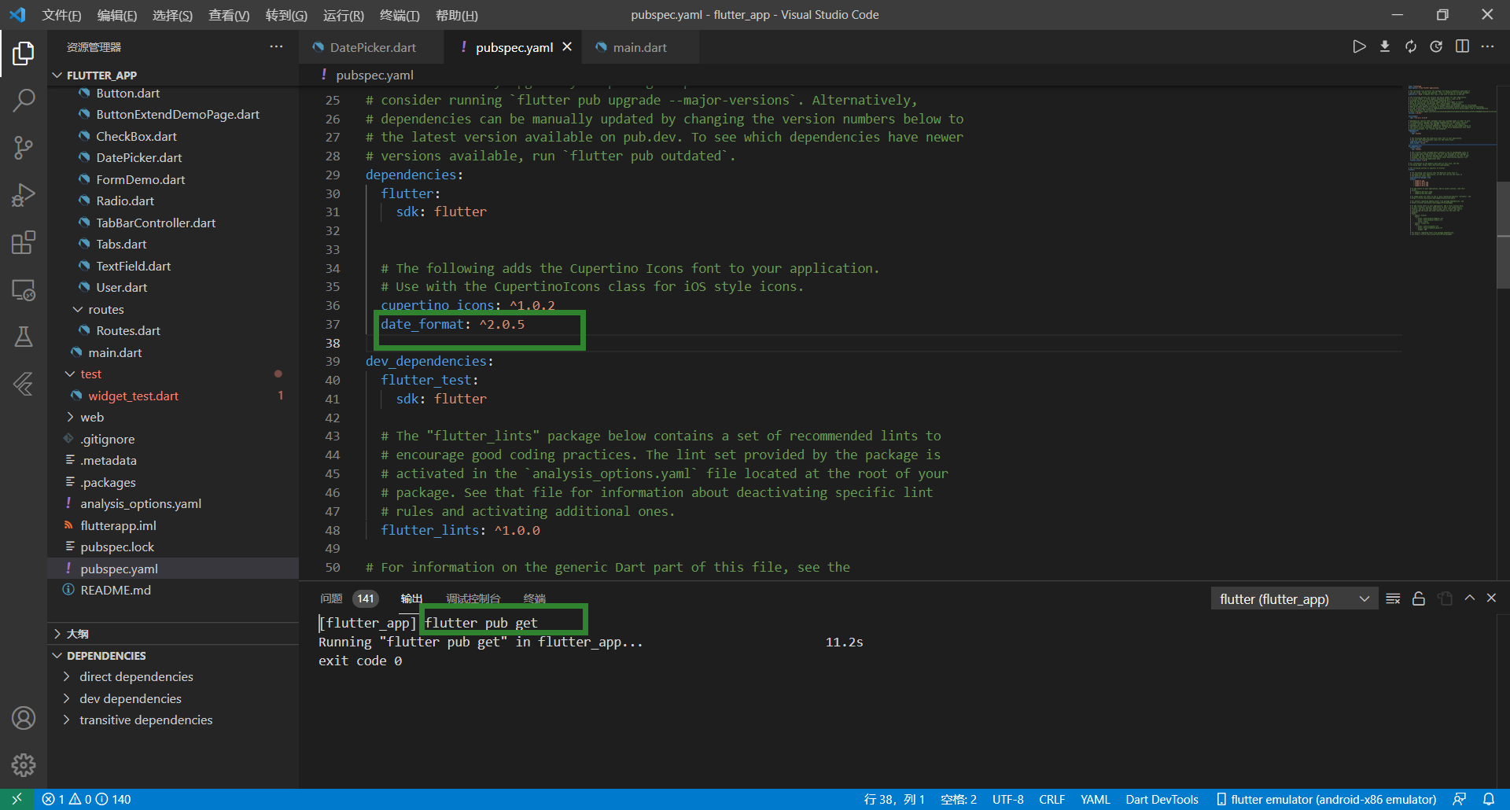This screenshot has height=810, width=1510.
Task: Switch to the 调试控制台 panel tab
Action: point(473,598)
